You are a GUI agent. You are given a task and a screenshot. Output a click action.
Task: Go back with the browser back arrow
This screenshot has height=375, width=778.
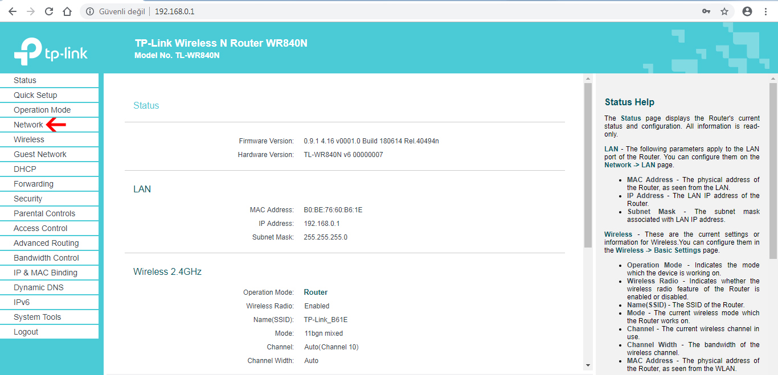click(x=13, y=11)
